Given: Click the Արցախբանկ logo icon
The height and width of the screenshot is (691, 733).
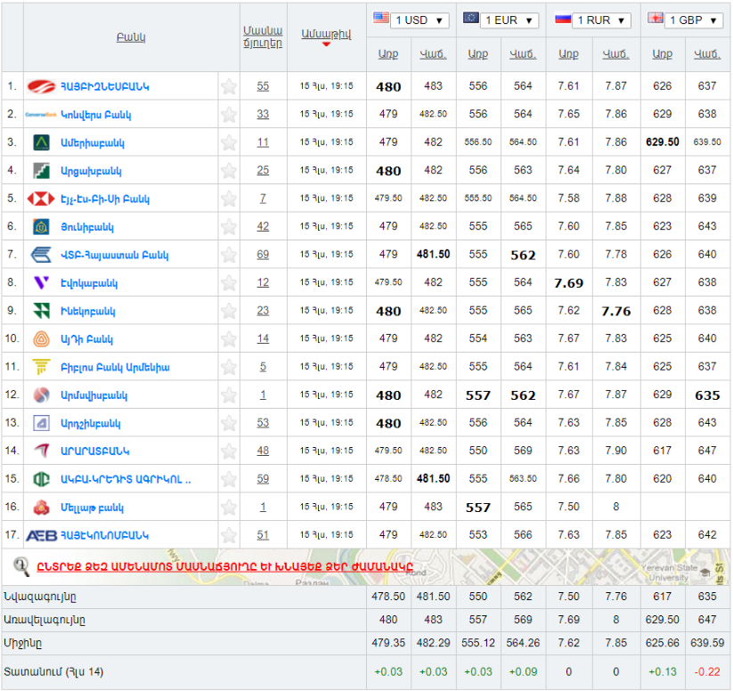Looking at the screenshot, I should point(41,171).
